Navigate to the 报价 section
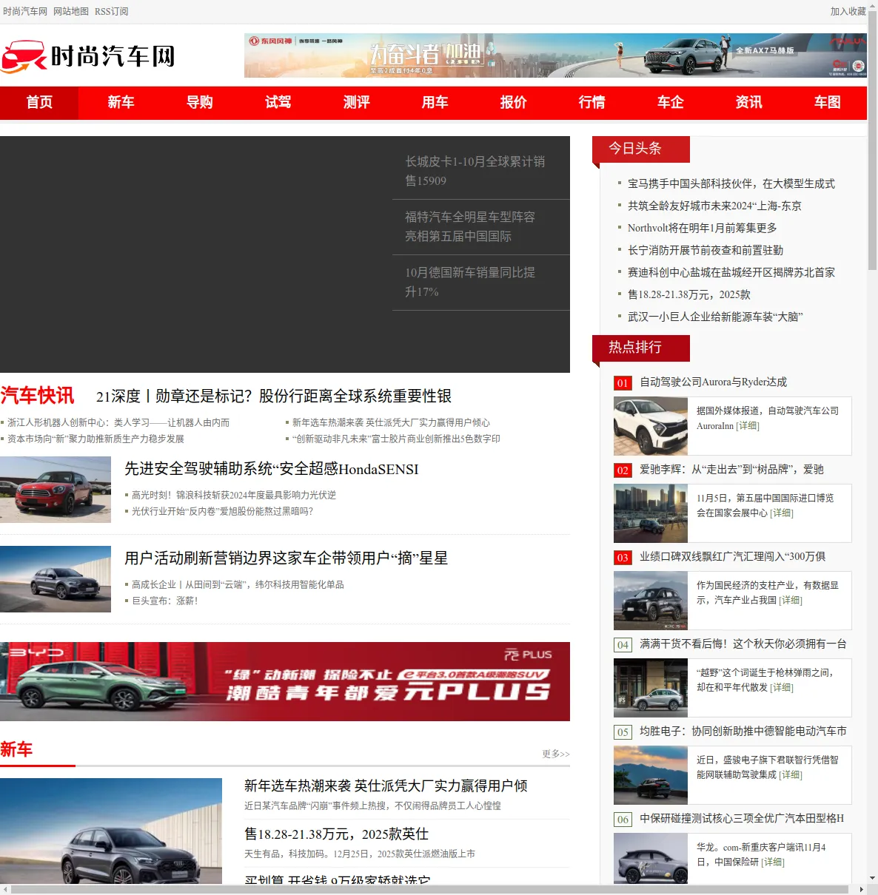The width and height of the screenshot is (878, 895). 513,103
